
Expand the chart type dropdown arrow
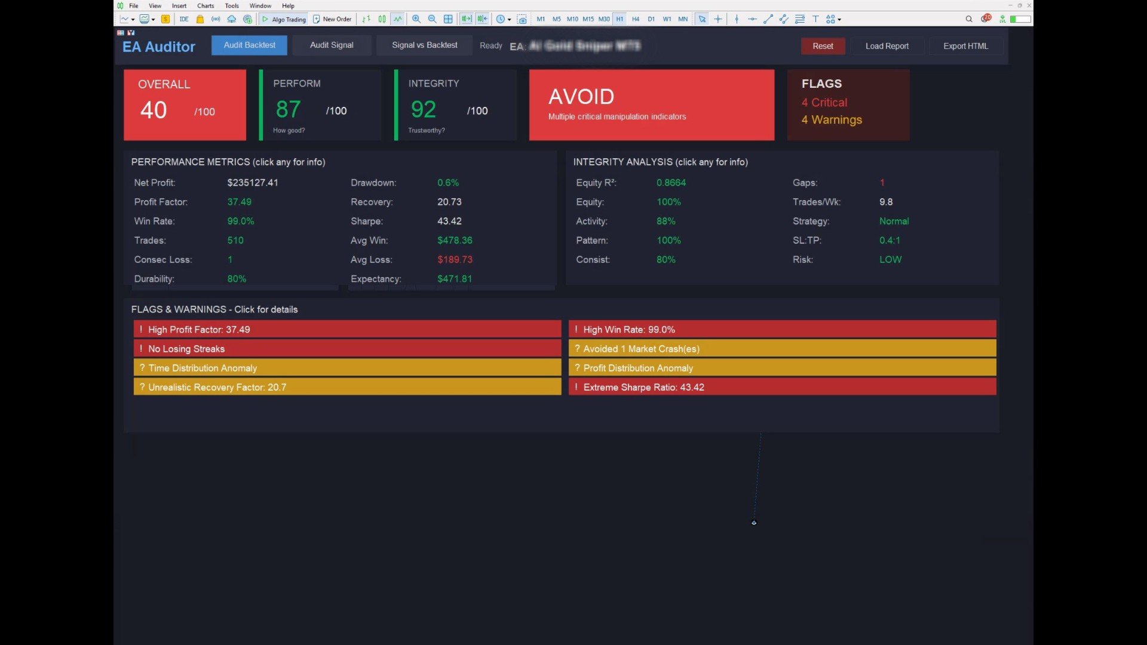[133, 20]
